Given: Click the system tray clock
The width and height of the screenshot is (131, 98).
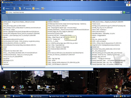Looking at the screenshot, I should click(128, 96).
